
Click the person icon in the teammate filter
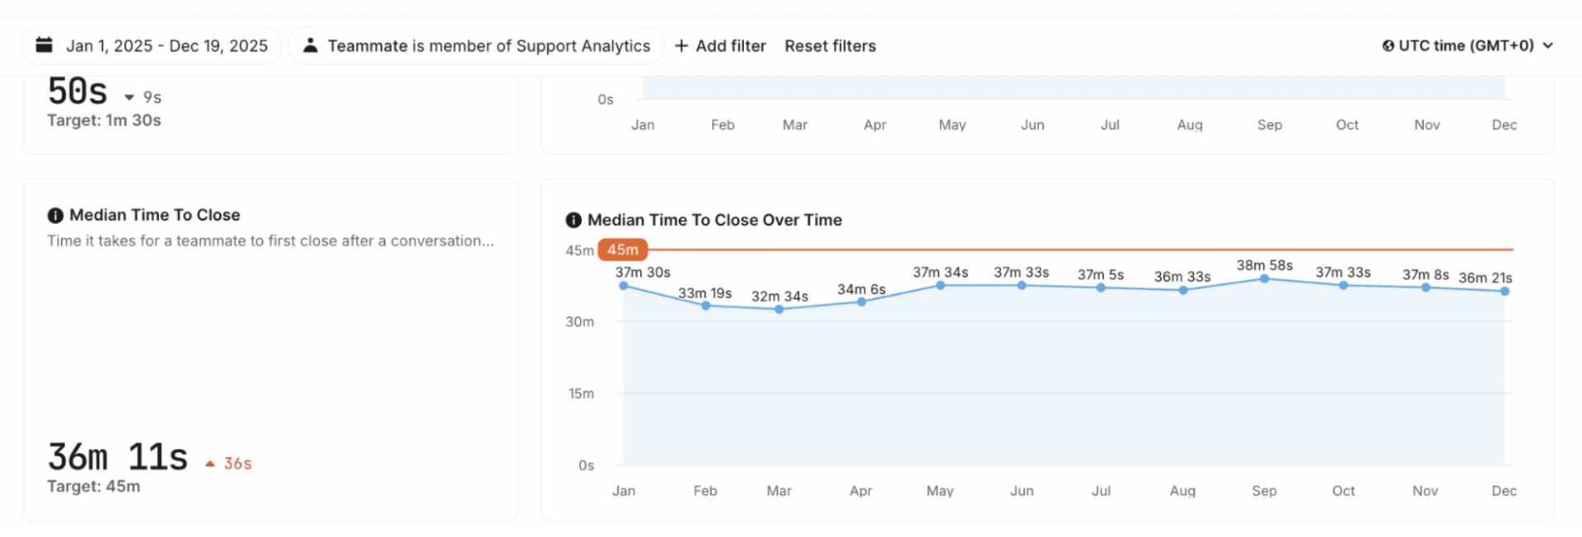click(310, 45)
